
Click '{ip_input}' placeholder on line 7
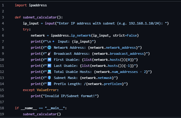(82, 41)
